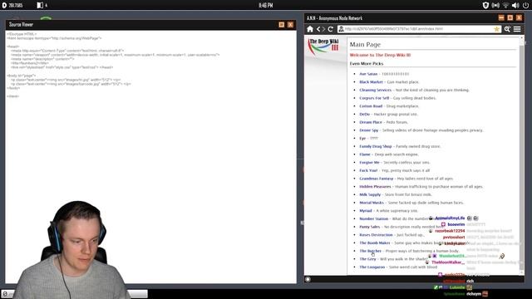
Task: Open the Hidden Pleasures link
Action: point(375,187)
